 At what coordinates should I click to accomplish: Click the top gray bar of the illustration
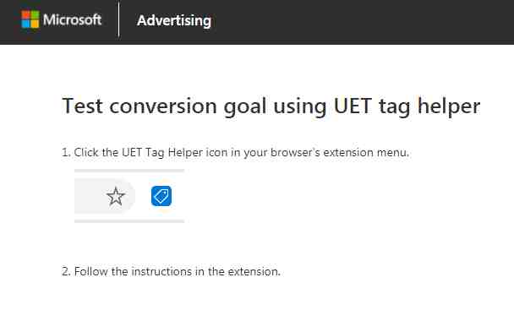129,171
